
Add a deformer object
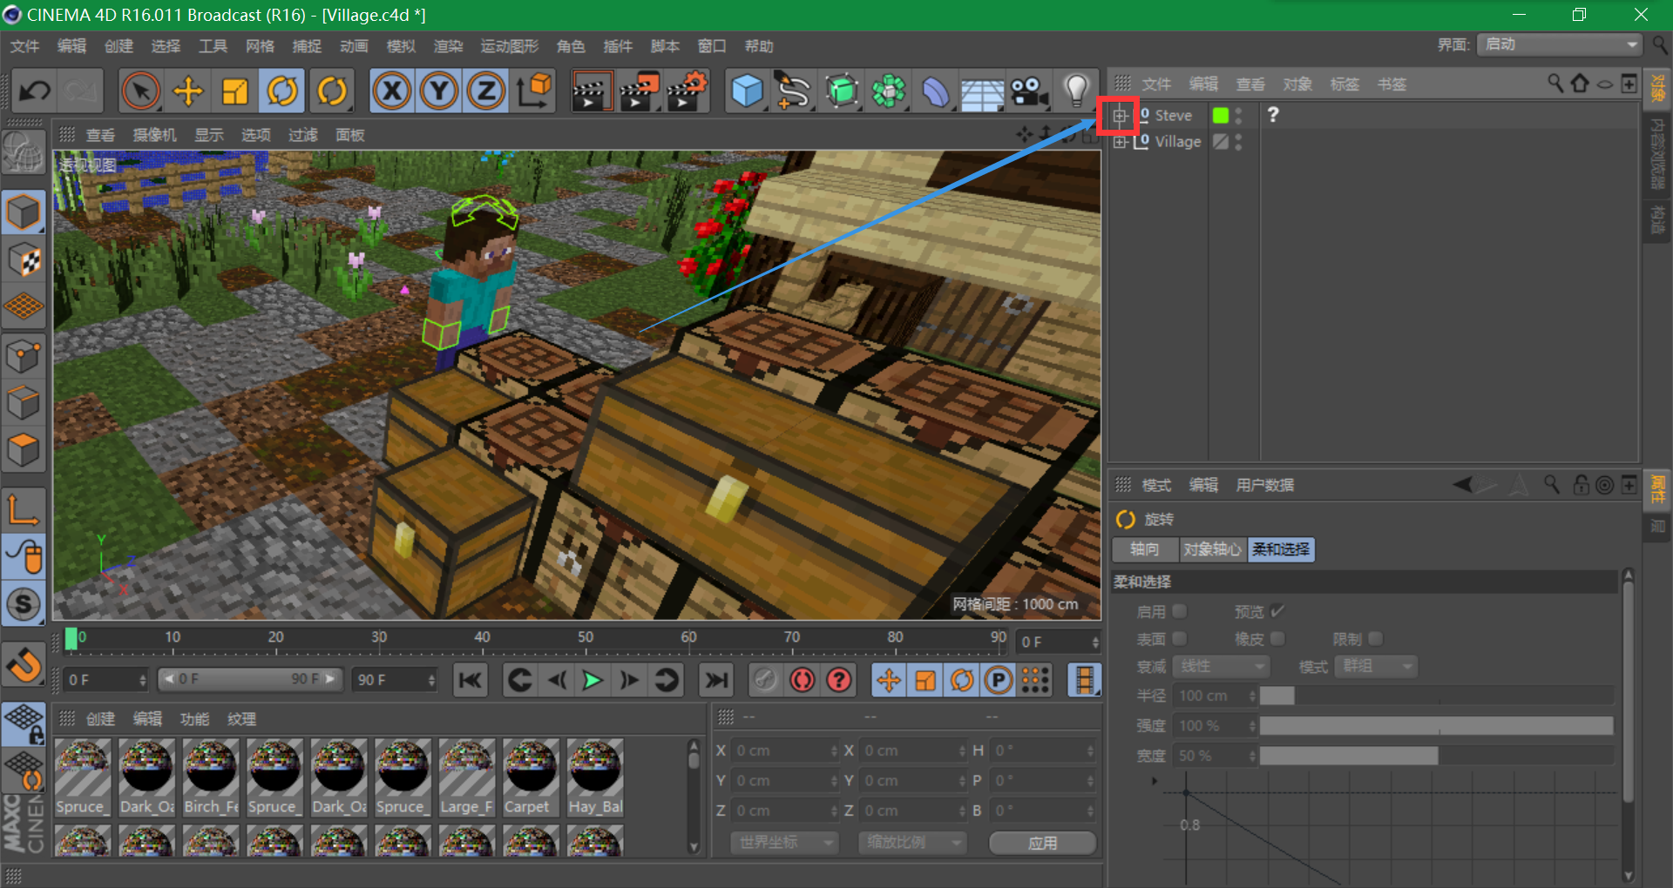pos(936,91)
